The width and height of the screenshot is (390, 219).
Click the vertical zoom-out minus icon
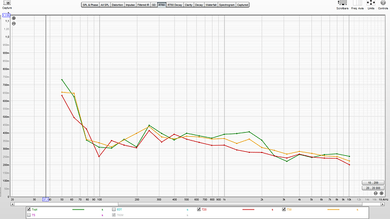click(x=14, y=24)
